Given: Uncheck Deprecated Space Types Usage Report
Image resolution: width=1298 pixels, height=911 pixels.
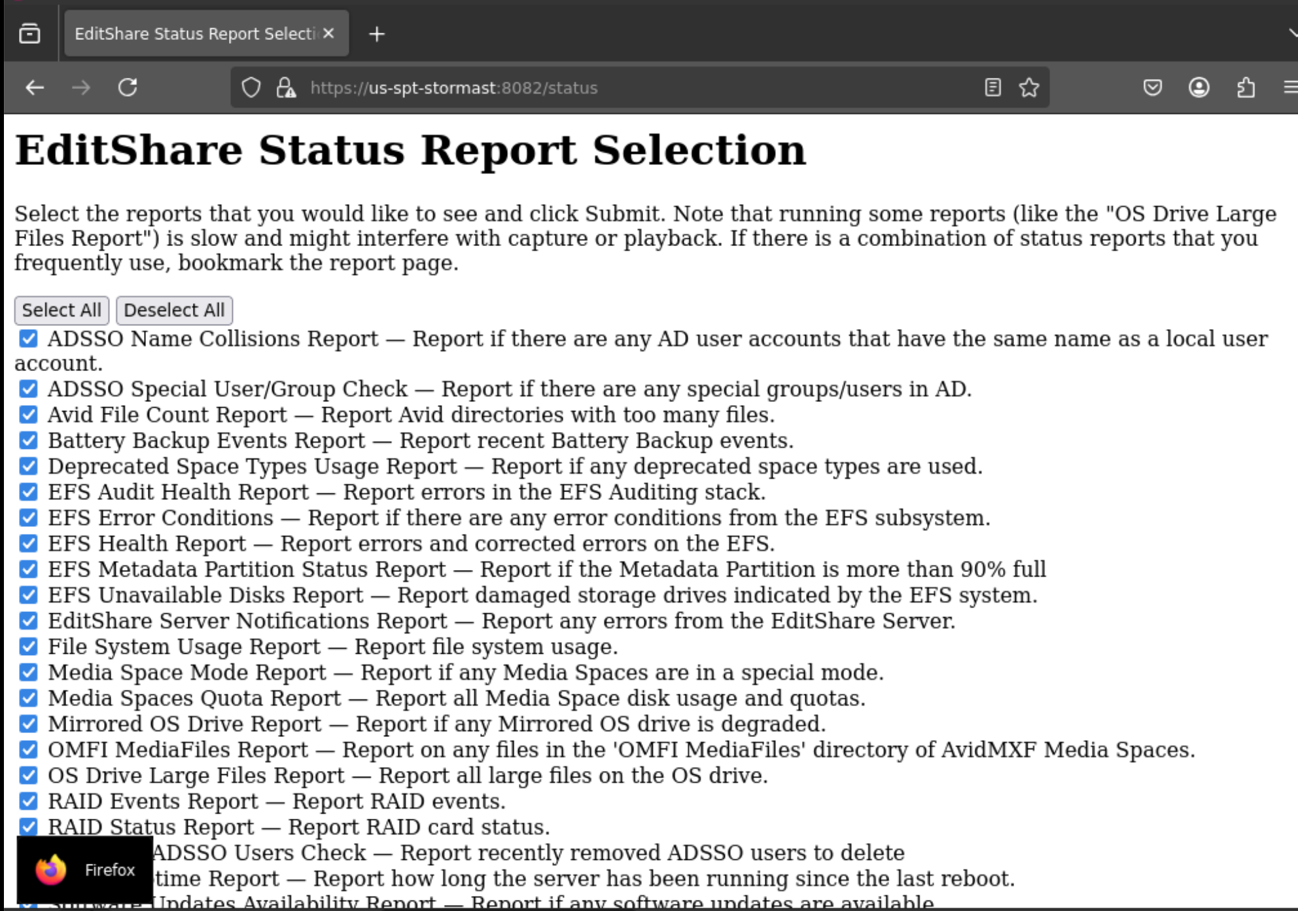Looking at the screenshot, I should coord(28,466).
